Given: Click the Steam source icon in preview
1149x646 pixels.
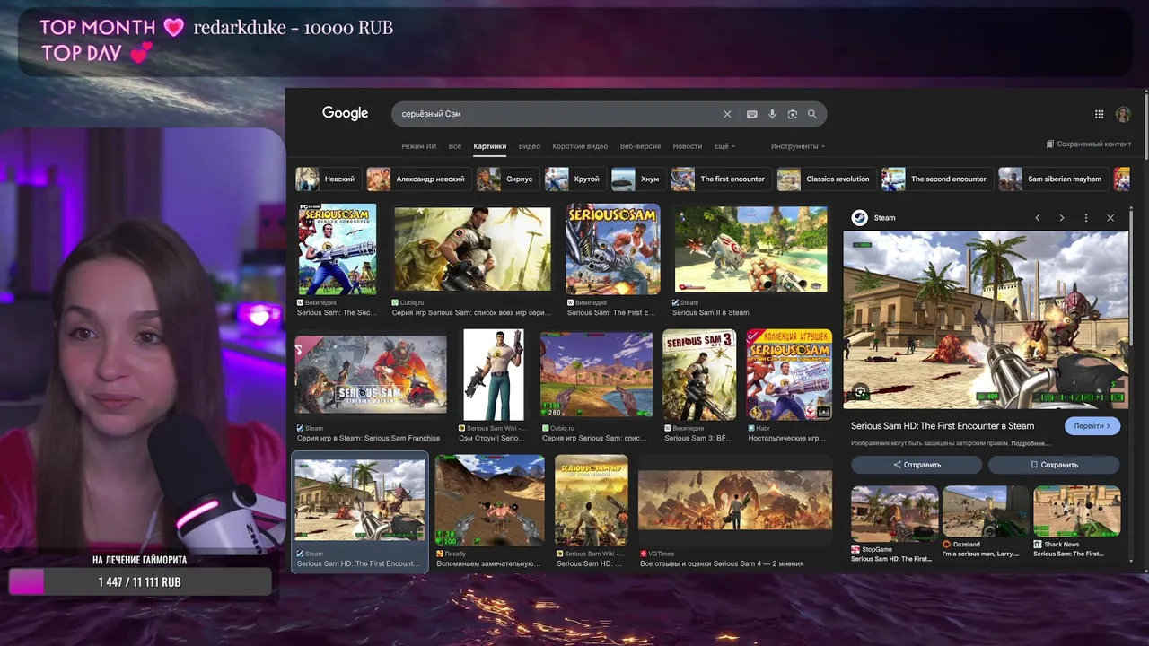Looking at the screenshot, I should 859,218.
